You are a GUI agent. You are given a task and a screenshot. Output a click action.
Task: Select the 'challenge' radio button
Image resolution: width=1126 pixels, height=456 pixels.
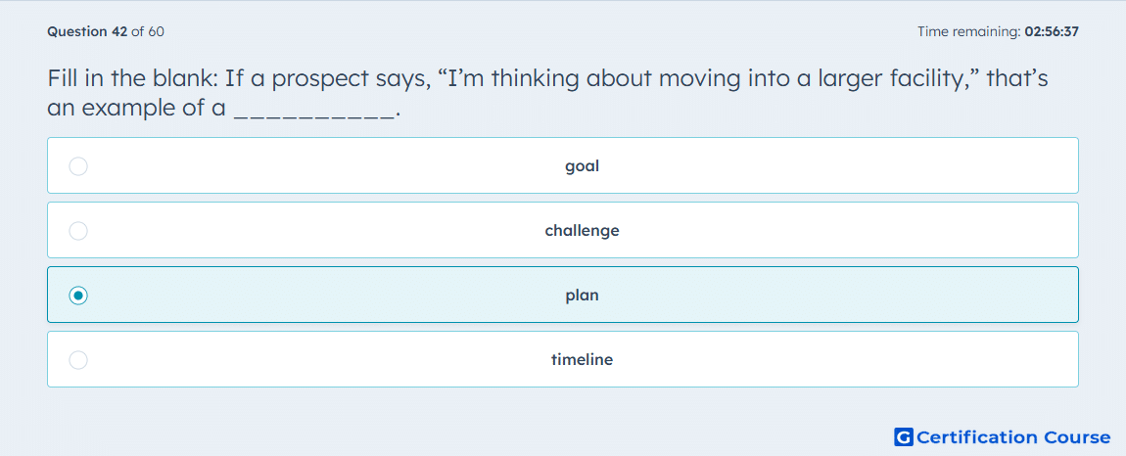coord(78,231)
